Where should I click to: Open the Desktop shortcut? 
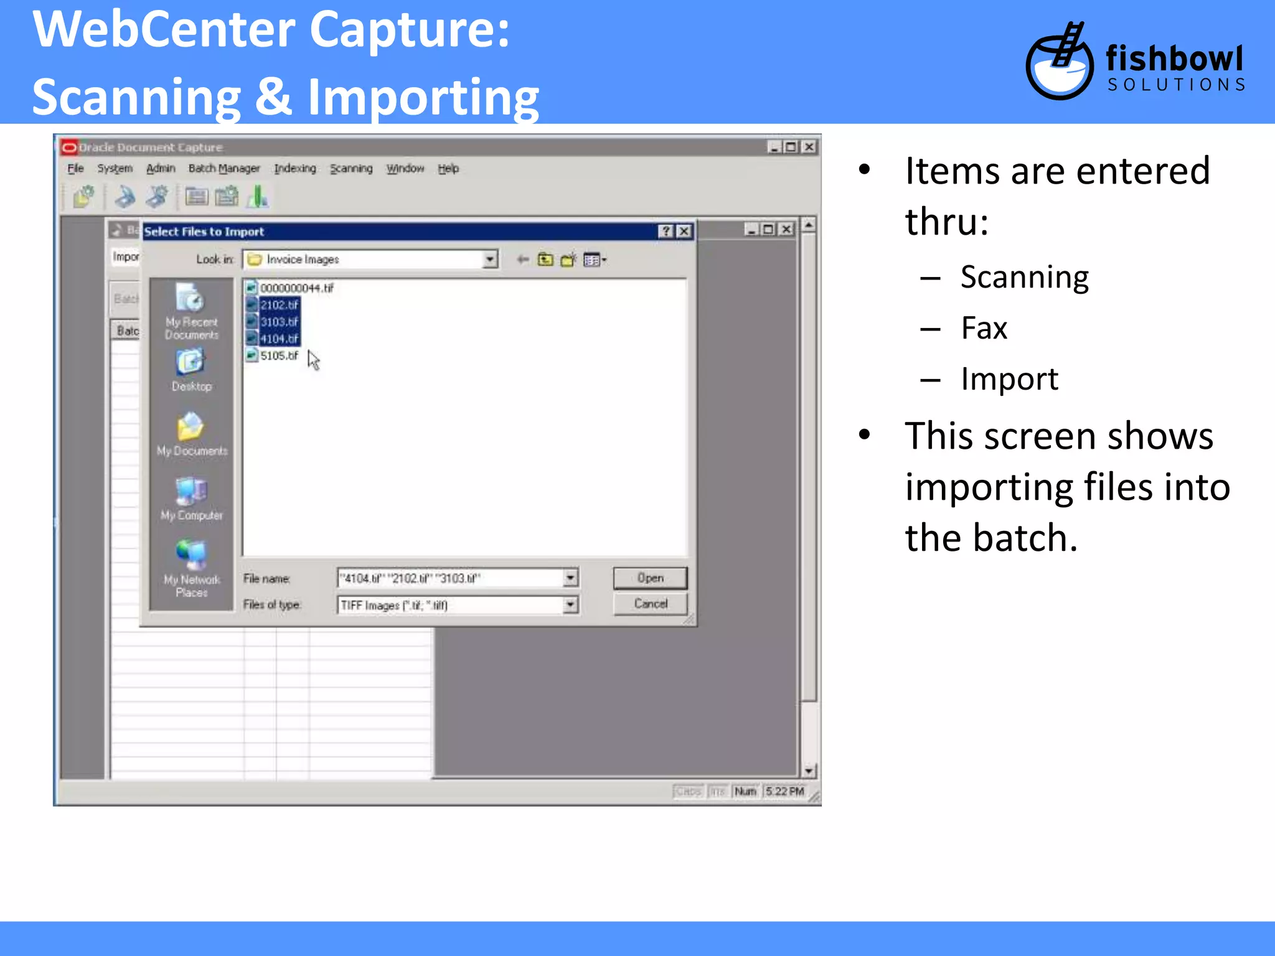[191, 370]
